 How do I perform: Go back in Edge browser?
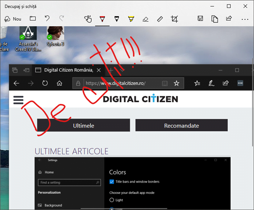pyautogui.click(x=16, y=83)
